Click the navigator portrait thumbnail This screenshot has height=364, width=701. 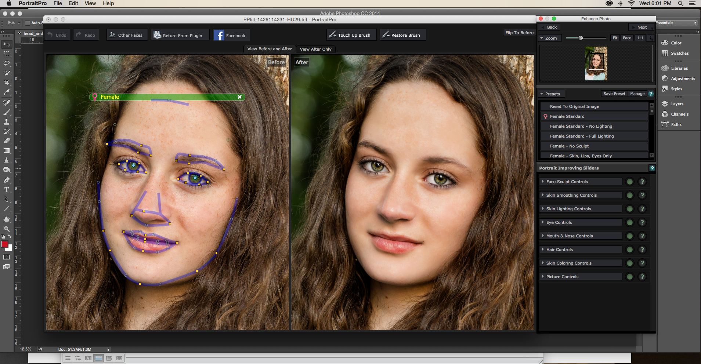pos(596,63)
